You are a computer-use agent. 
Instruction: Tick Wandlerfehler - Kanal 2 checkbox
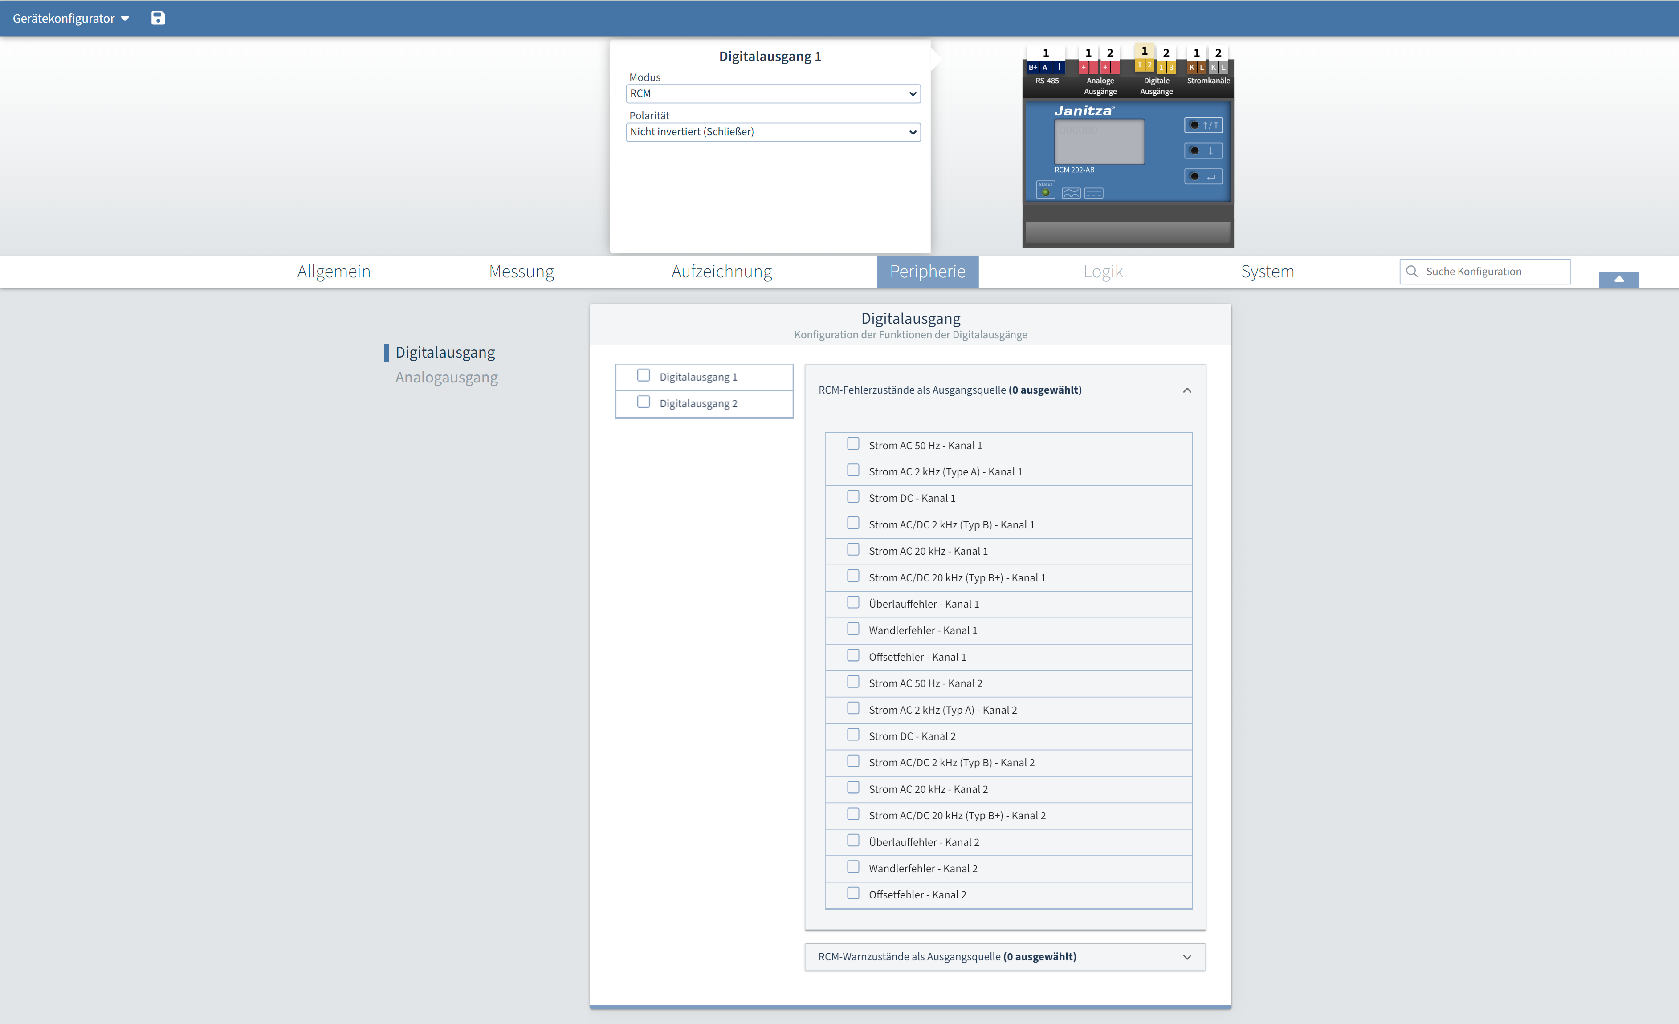pyautogui.click(x=853, y=867)
